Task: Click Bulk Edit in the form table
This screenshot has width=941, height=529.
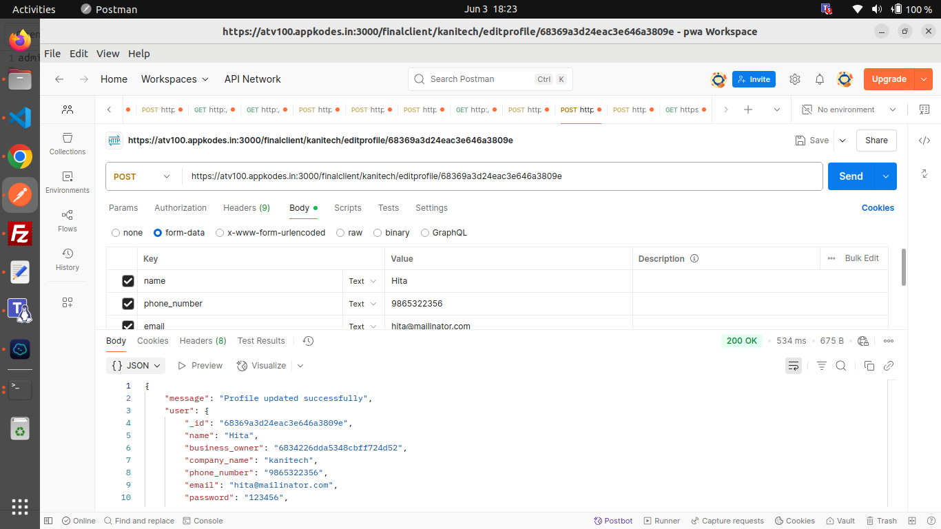Action: [862, 258]
